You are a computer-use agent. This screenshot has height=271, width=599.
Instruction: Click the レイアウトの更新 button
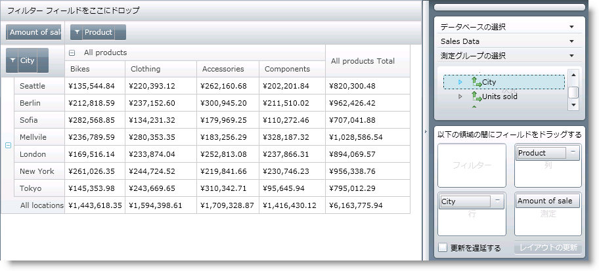pos(547,248)
